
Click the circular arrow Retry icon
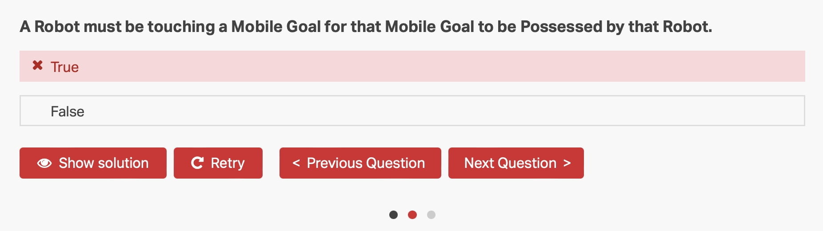pyautogui.click(x=197, y=163)
